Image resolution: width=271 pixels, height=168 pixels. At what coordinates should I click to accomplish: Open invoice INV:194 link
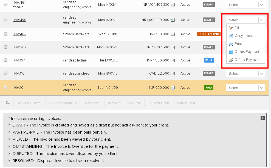coord(19,60)
